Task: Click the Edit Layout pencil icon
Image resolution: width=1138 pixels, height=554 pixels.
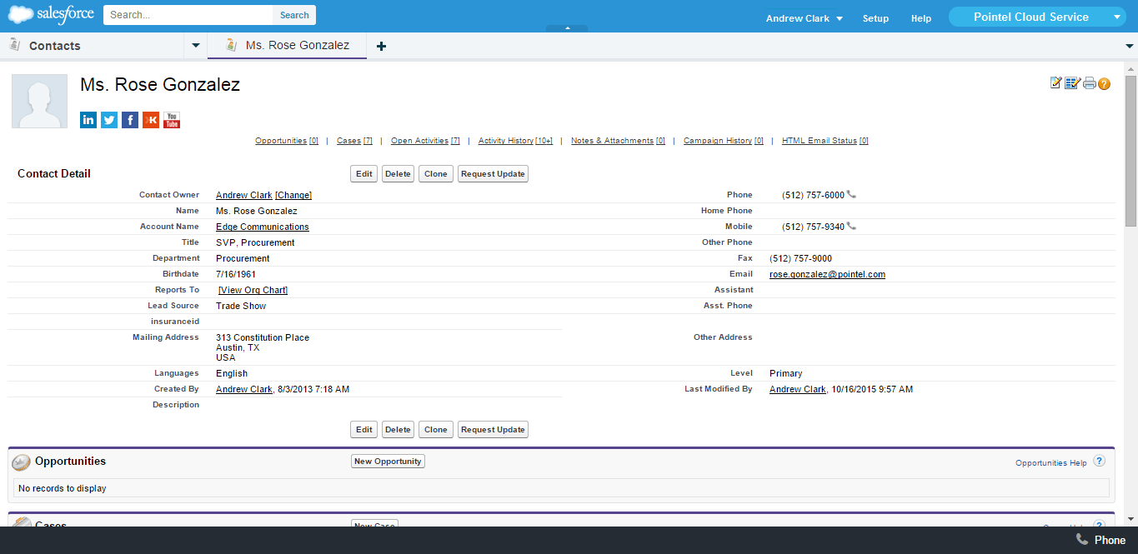Action: tap(1056, 82)
